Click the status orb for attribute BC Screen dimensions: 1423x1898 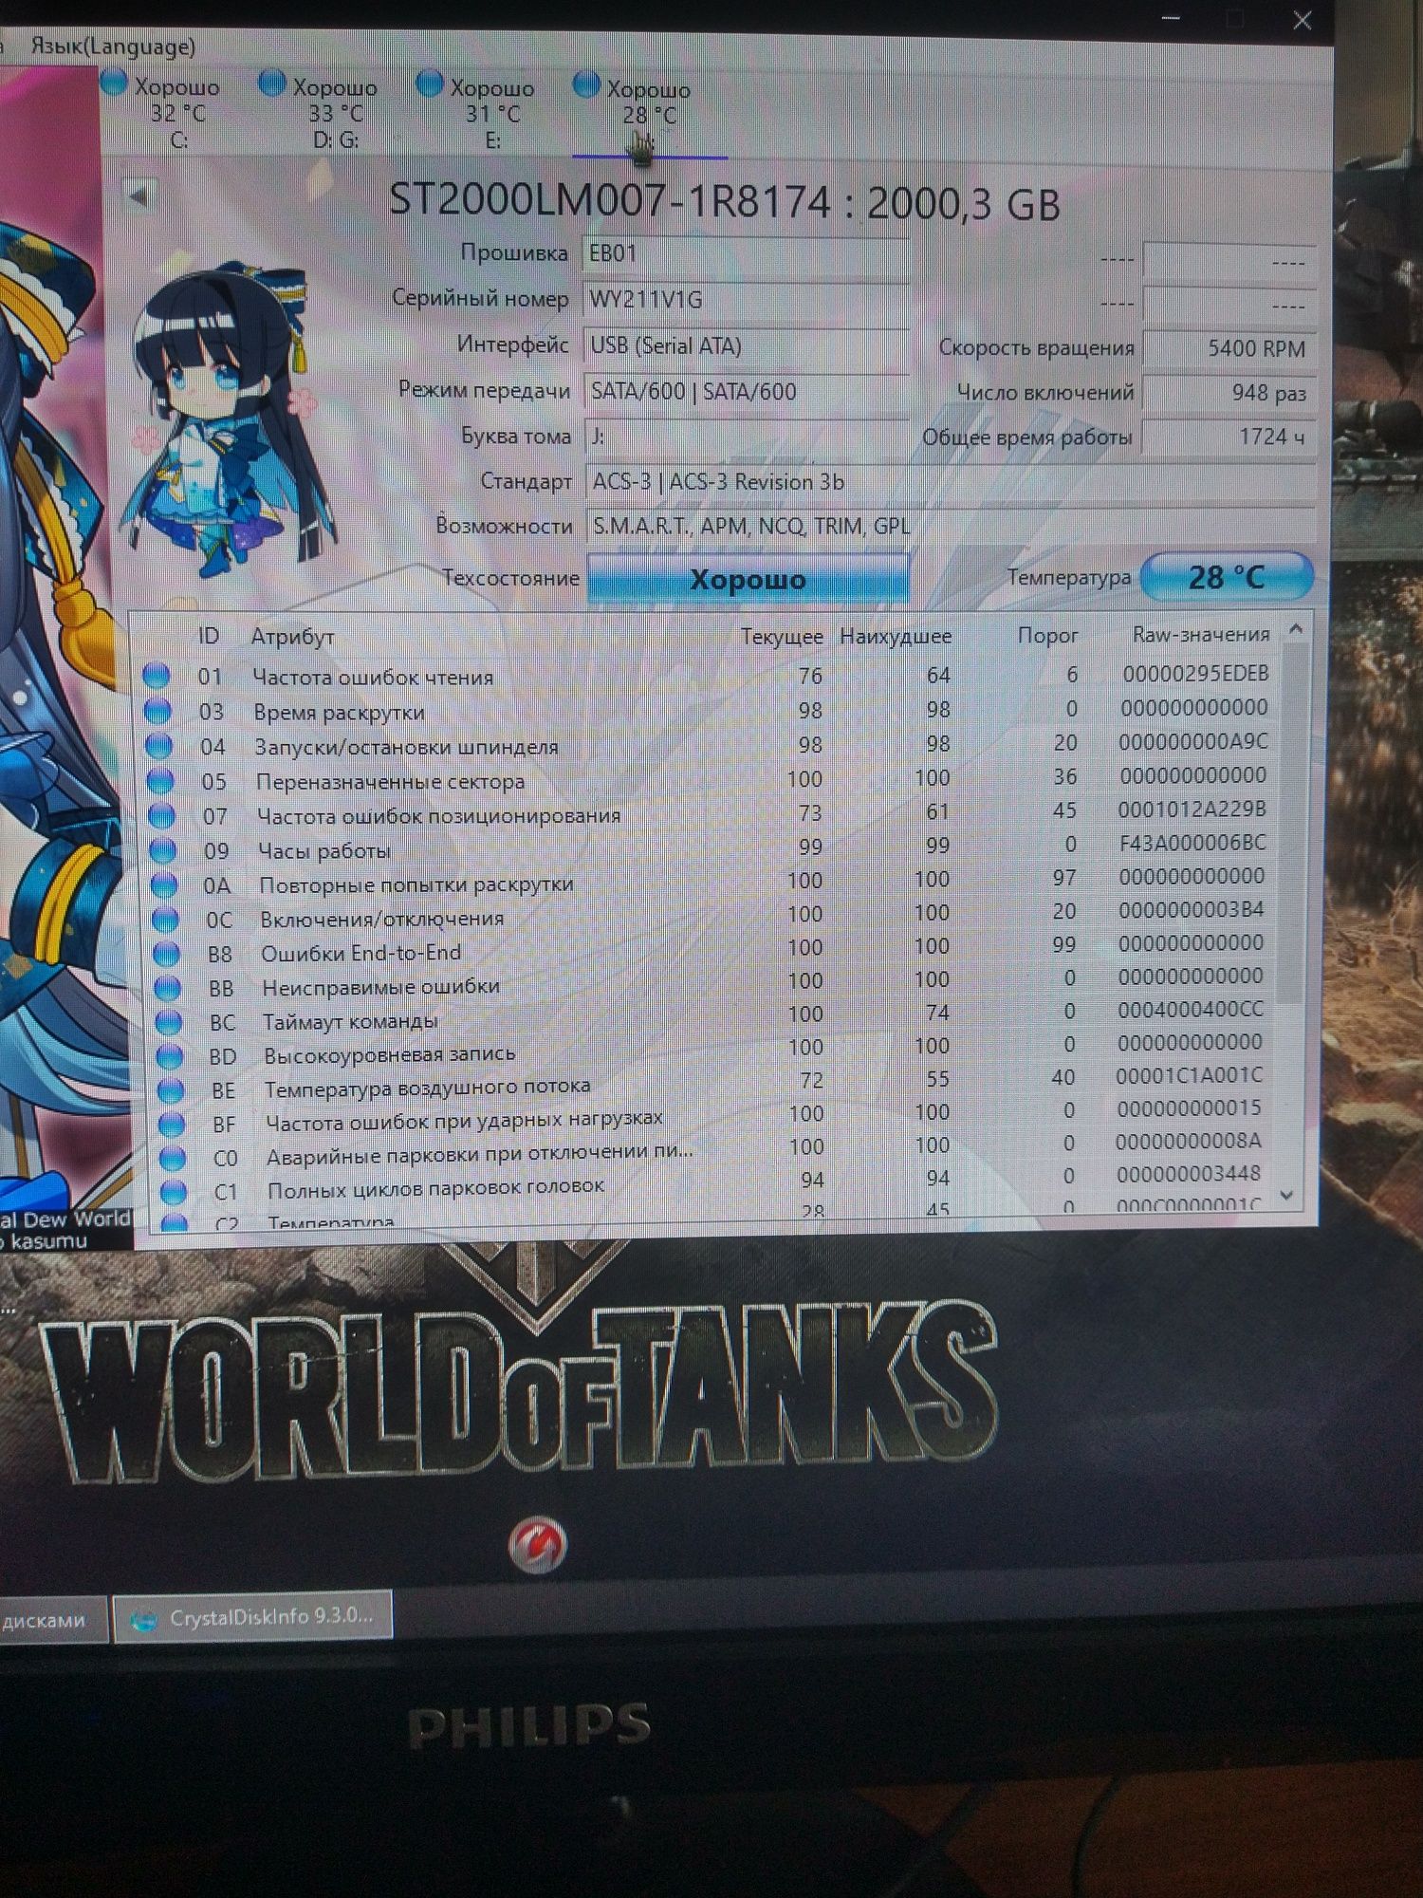(169, 1023)
